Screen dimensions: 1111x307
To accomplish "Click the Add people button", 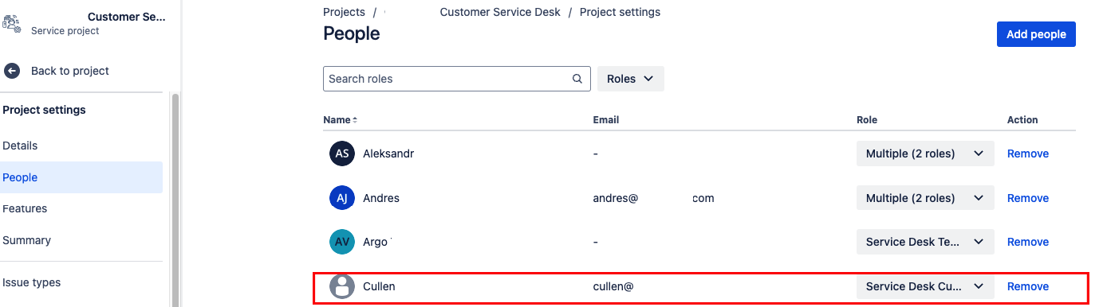I will (x=1036, y=34).
